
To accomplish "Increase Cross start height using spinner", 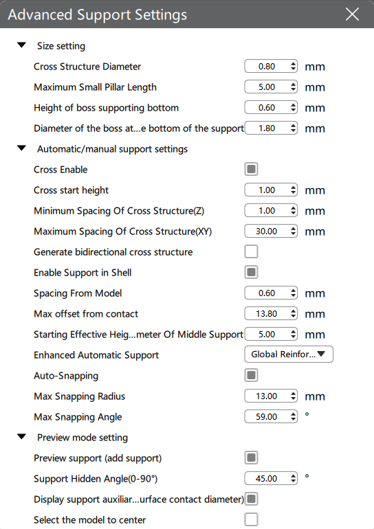I will coord(293,187).
